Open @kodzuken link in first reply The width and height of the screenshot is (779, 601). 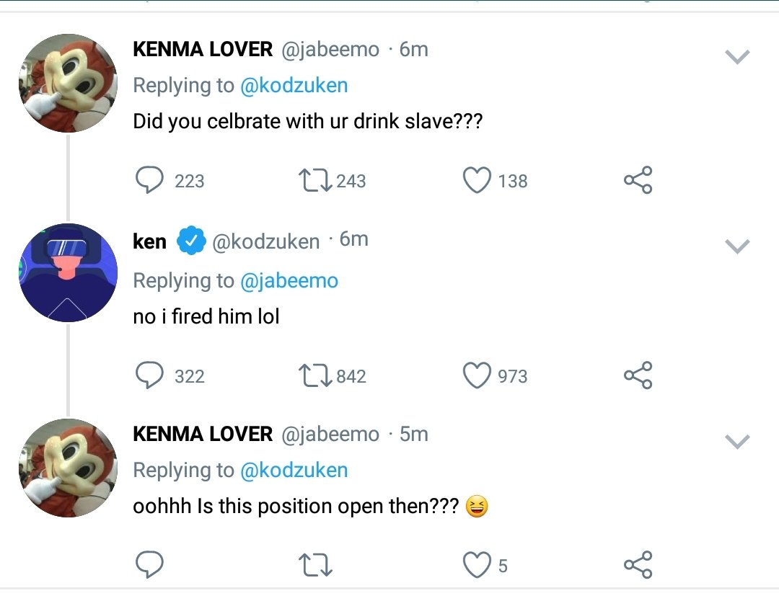click(x=294, y=85)
